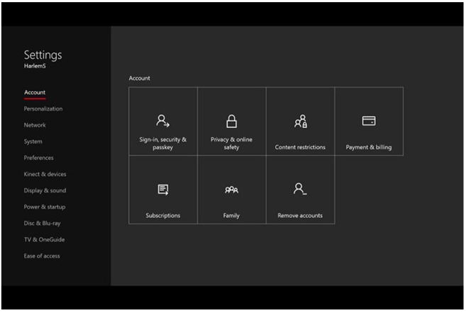
Task: Open 'Subscriptions' tile label
Action: coord(163,216)
